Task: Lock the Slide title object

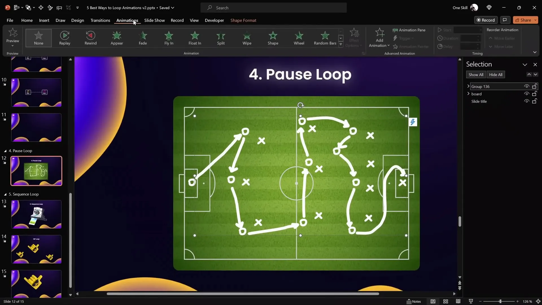Action: (534, 101)
